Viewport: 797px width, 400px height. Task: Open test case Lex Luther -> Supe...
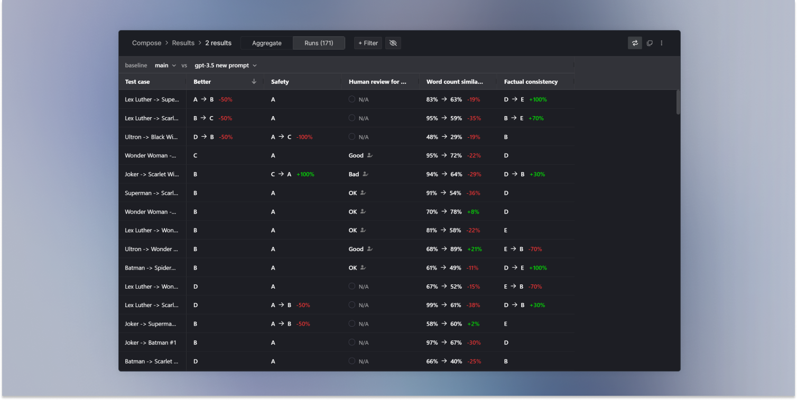(x=152, y=99)
